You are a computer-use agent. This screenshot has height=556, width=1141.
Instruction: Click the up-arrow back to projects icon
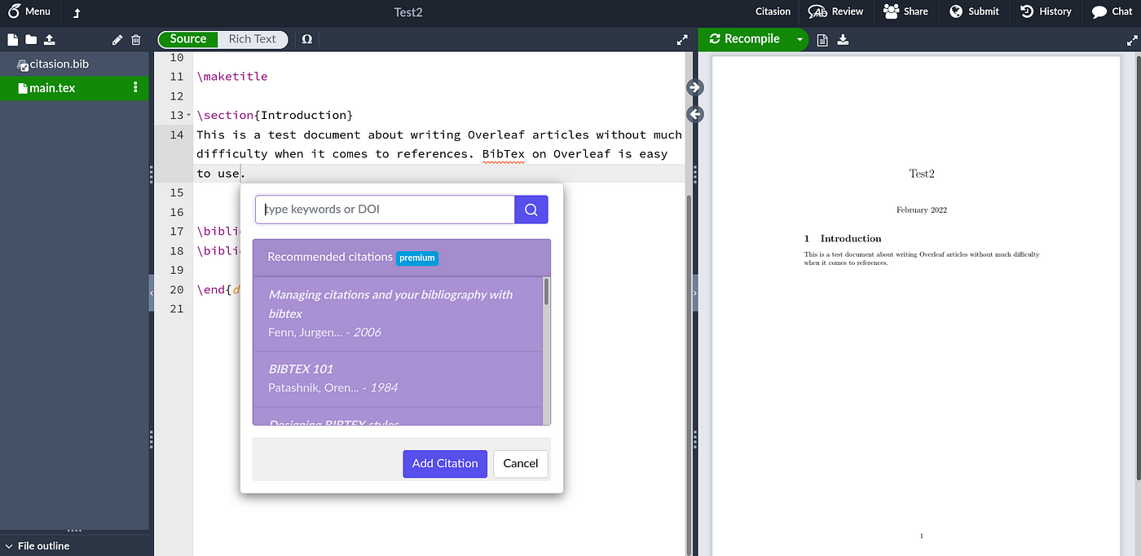[x=77, y=12]
